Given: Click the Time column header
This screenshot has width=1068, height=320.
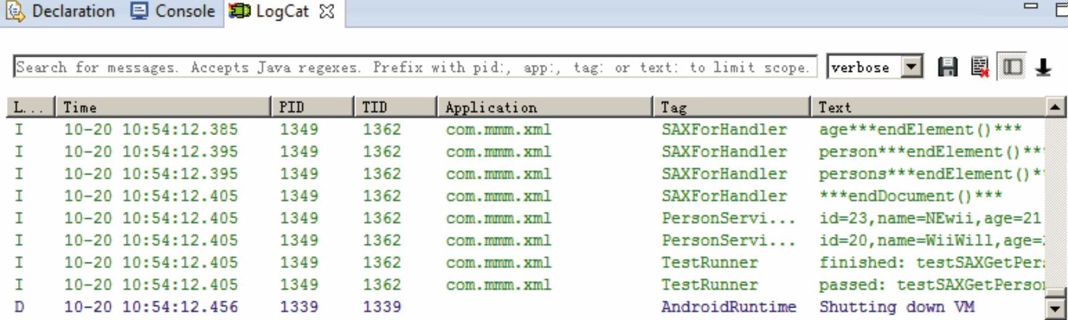Looking at the screenshot, I should pyautogui.click(x=162, y=107).
